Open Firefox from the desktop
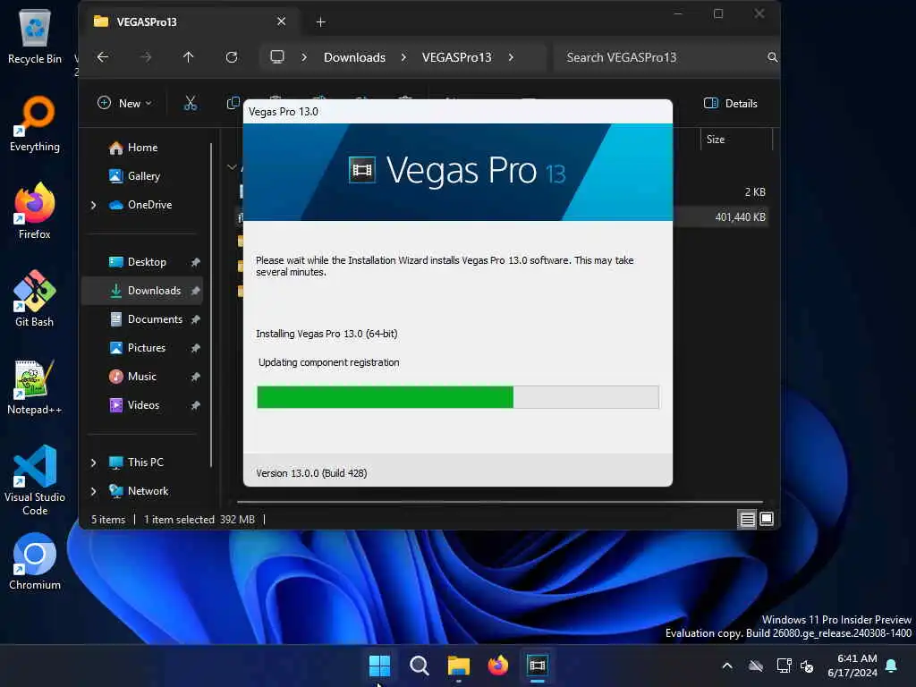916x687 pixels. (x=35, y=211)
